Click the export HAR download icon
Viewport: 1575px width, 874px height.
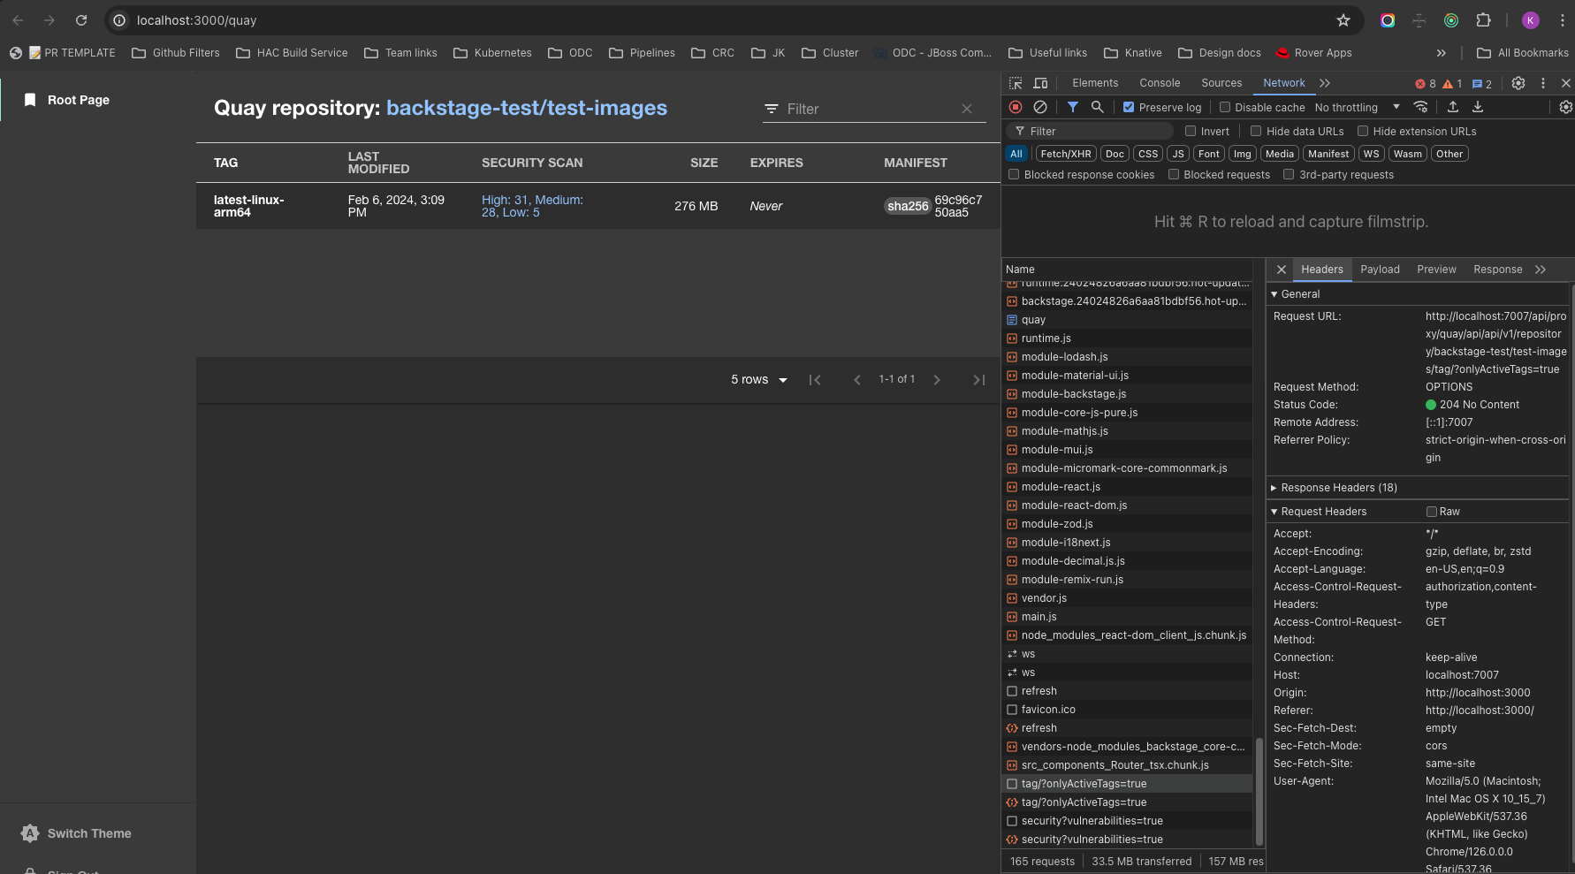point(1478,107)
